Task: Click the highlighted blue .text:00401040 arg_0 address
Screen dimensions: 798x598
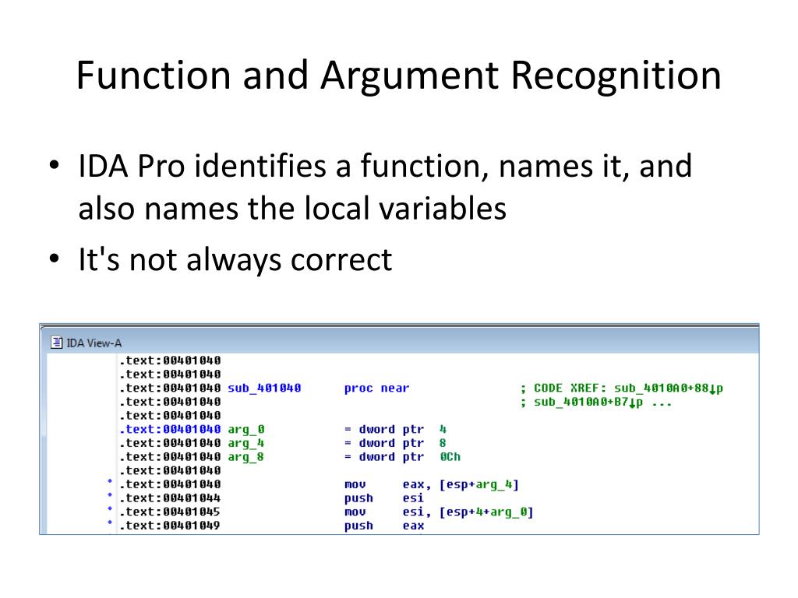Action: (170, 430)
